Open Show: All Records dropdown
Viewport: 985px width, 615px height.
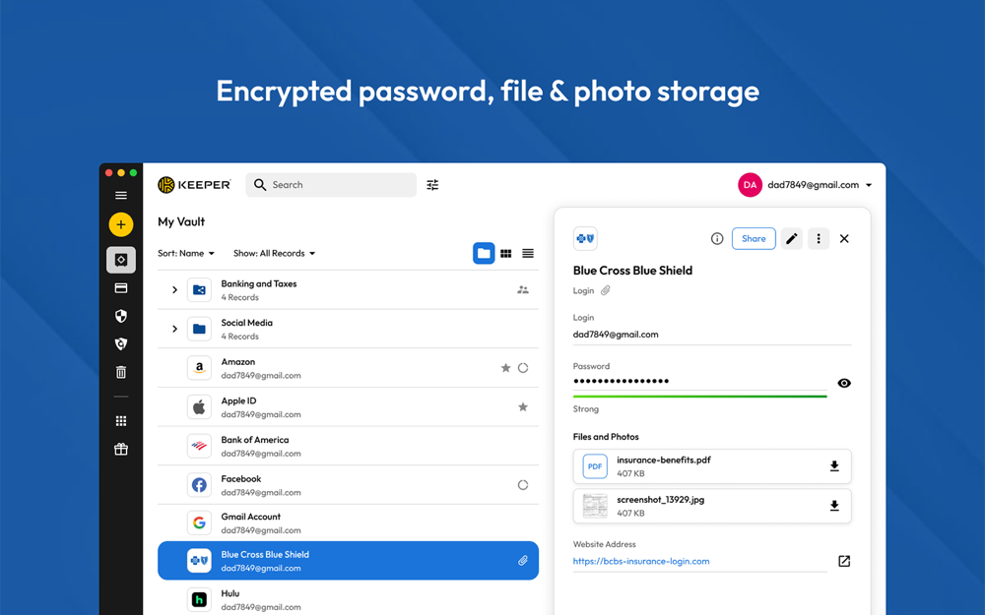(275, 254)
